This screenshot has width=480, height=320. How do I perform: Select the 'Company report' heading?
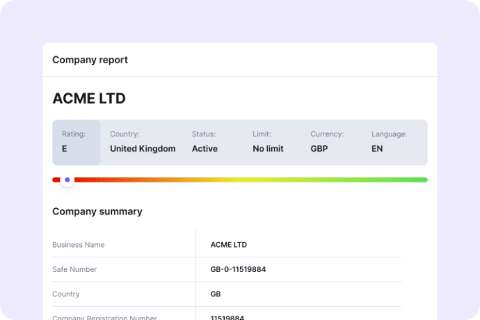[x=90, y=60]
